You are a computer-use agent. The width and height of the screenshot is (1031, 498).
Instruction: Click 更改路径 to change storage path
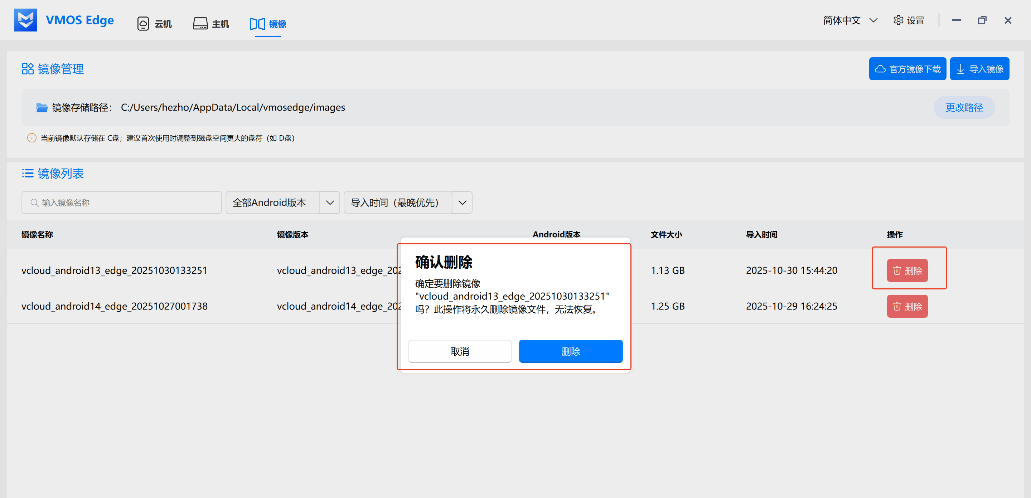(x=964, y=107)
